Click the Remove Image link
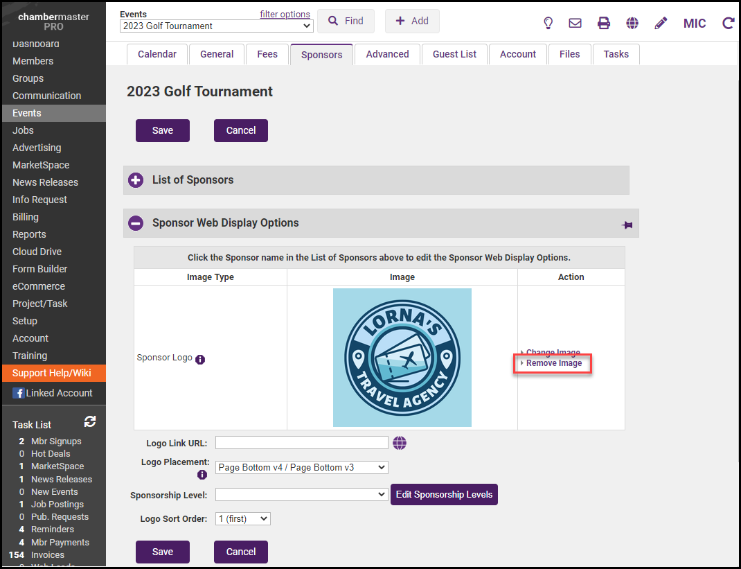This screenshot has width=741, height=569. click(553, 363)
